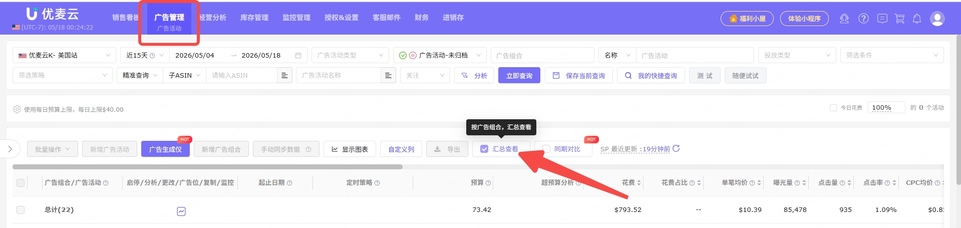
Task: Open the 筛选策略 dropdown
Action: (x=63, y=75)
